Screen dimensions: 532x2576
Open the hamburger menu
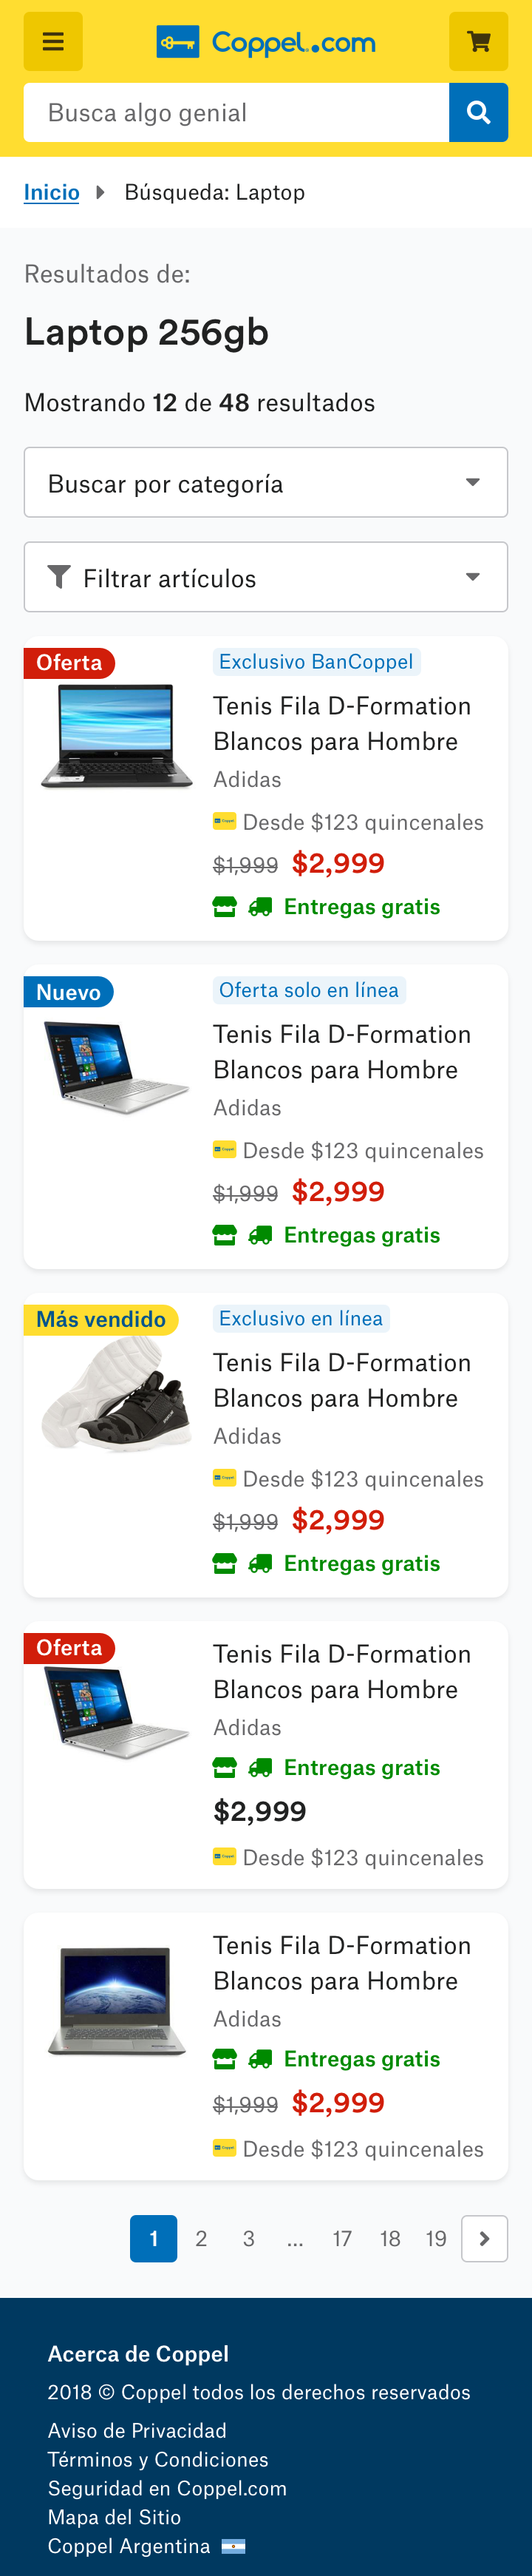(53, 42)
